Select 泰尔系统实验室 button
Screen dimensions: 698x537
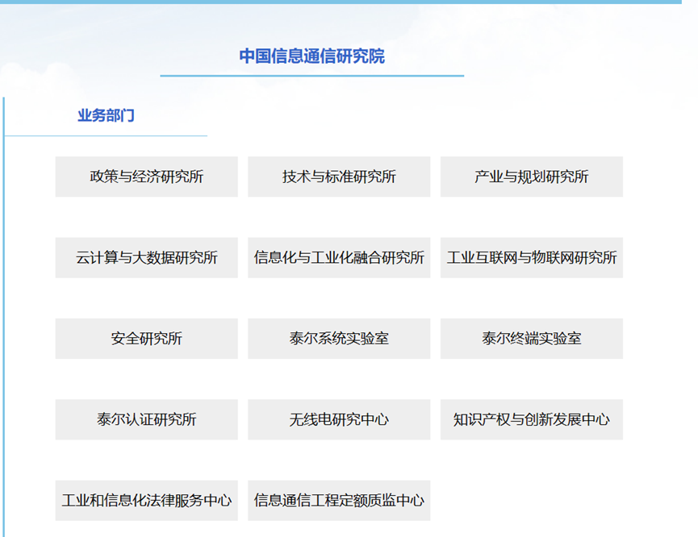tap(339, 339)
